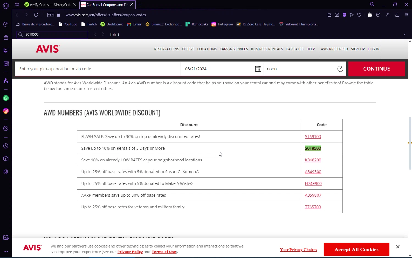
Task: Open flash sale code S169100
Action: [x=313, y=136]
